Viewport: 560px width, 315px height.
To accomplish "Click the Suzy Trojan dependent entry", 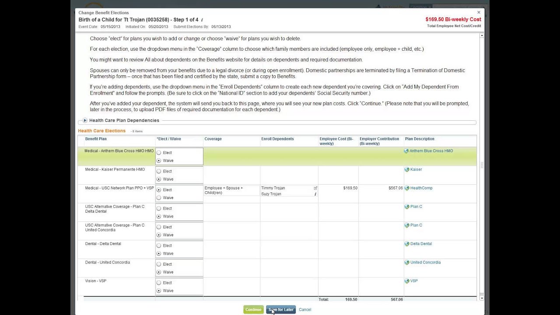I will pos(271,194).
